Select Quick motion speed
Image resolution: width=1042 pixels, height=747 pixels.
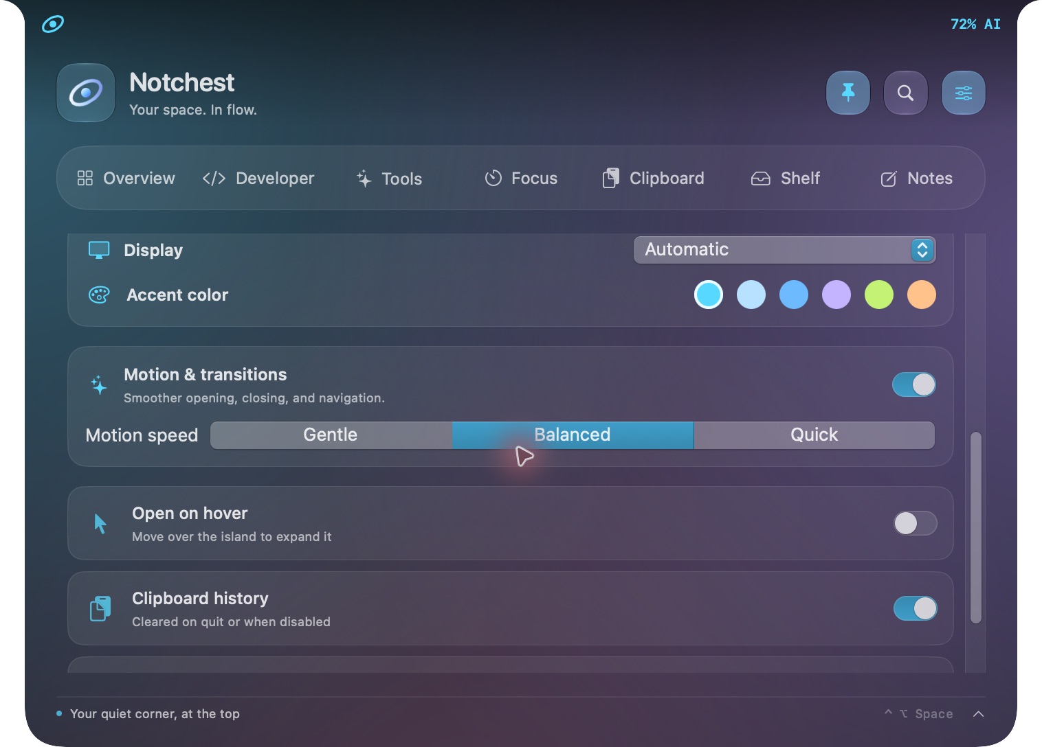(814, 435)
